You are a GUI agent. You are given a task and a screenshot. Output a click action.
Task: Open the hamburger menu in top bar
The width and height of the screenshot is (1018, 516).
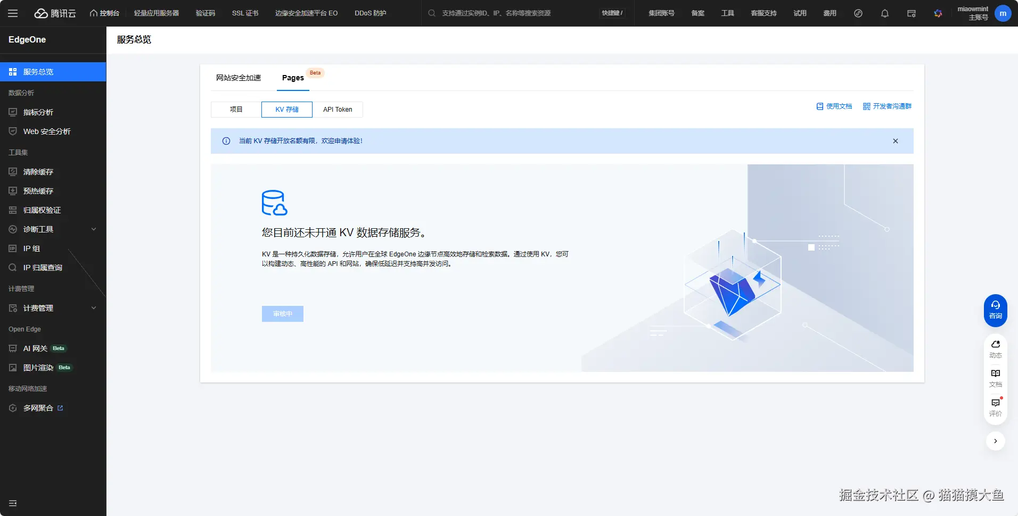coord(13,13)
